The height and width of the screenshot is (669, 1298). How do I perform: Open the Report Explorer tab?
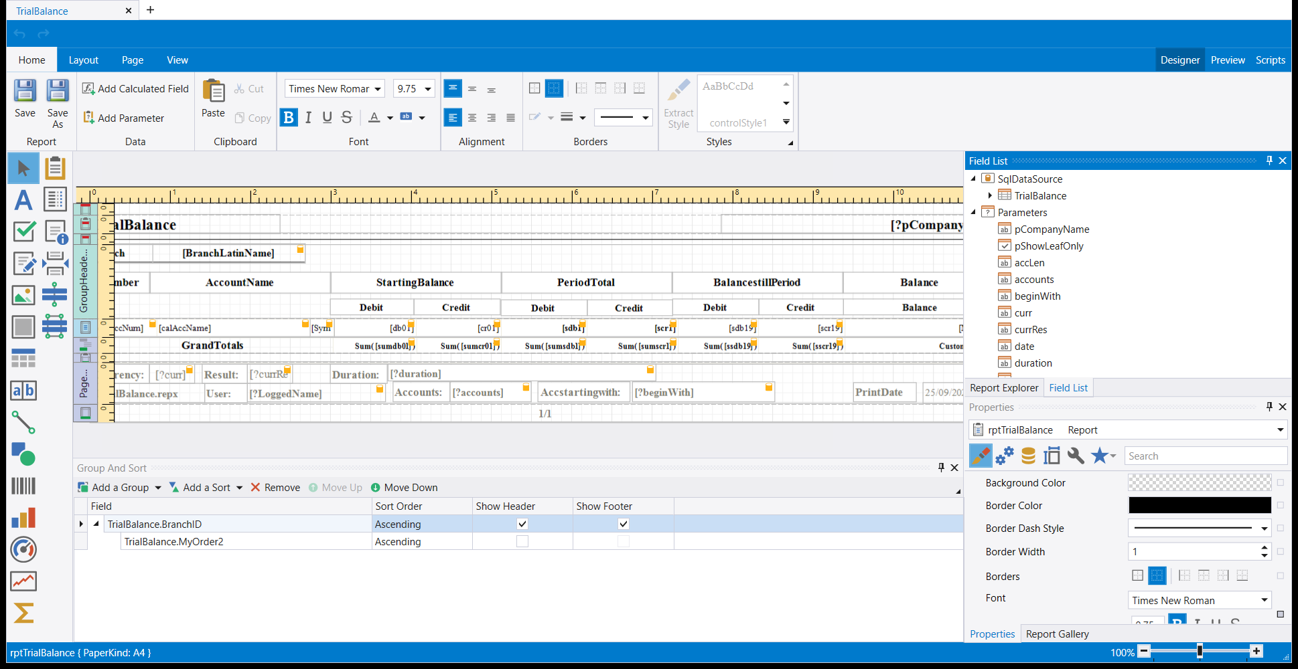coord(1004,388)
